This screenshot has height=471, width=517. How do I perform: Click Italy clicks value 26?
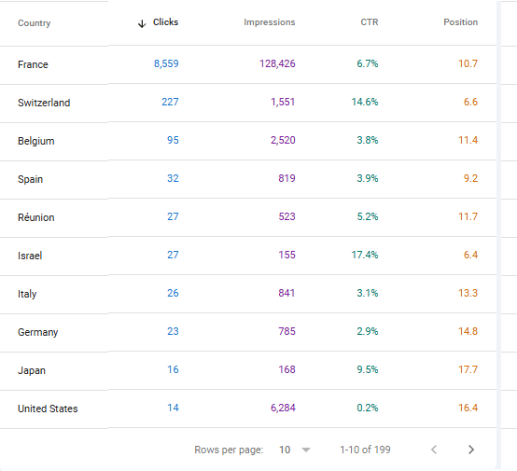point(173,293)
